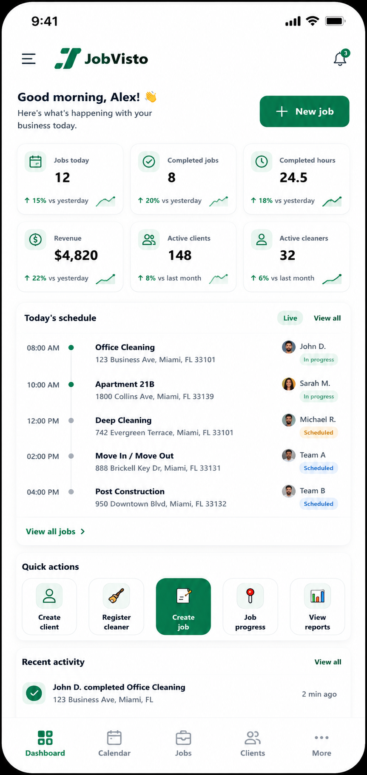Click the Active cleaners trend sparkline
The height and width of the screenshot is (775, 367).
(332, 278)
